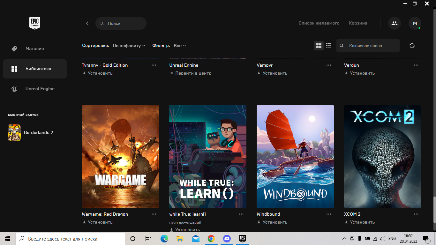
Task: Click the Windows taskbar search box
Action: pyautogui.click(x=70, y=239)
